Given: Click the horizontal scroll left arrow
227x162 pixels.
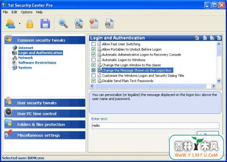Looking at the screenshot, I should pyautogui.click(x=92, y=86).
